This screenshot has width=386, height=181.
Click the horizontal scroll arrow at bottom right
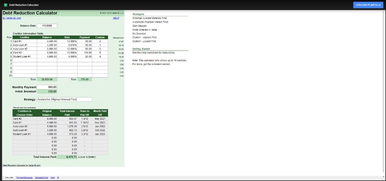tap(384, 176)
